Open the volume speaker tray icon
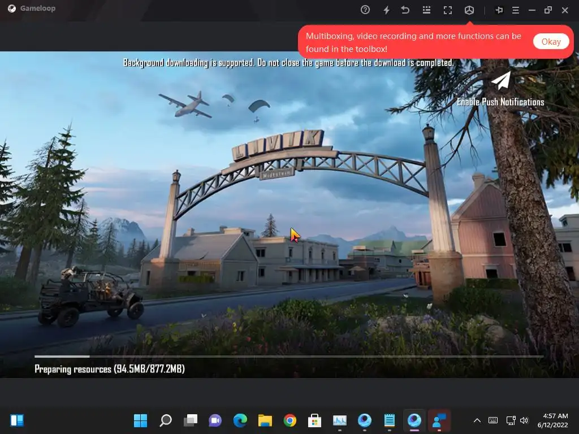The height and width of the screenshot is (434, 579). 524,420
